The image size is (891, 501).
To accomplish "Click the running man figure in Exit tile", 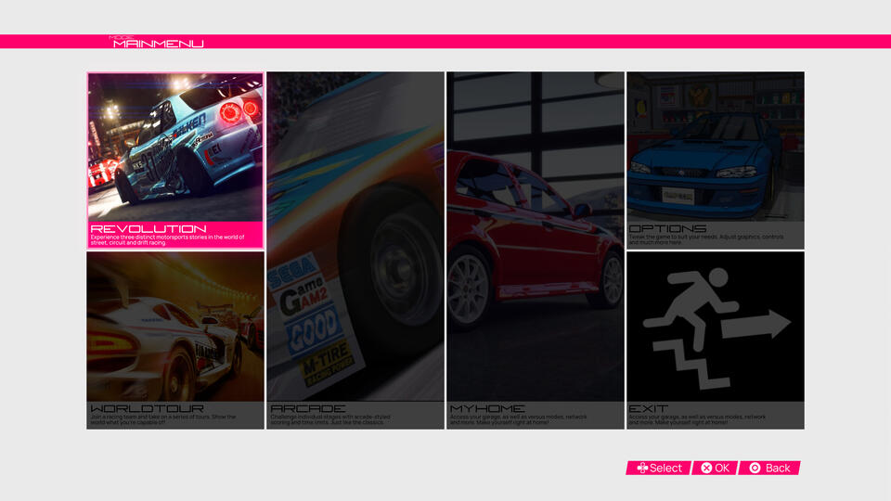I will pyautogui.click(x=689, y=301).
